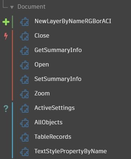Click puzzle icon next to Zoom node

[x=25, y=94]
